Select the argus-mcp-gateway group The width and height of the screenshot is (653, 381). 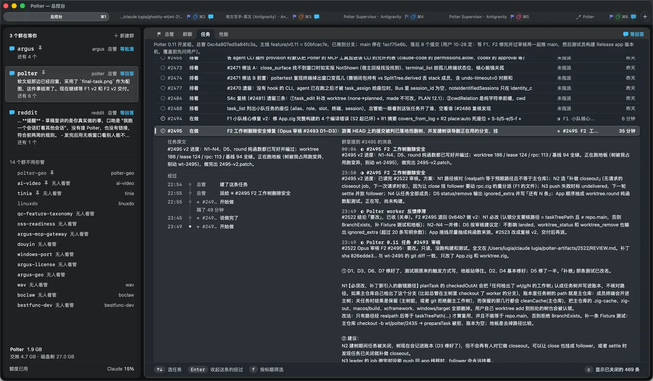coord(72,234)
